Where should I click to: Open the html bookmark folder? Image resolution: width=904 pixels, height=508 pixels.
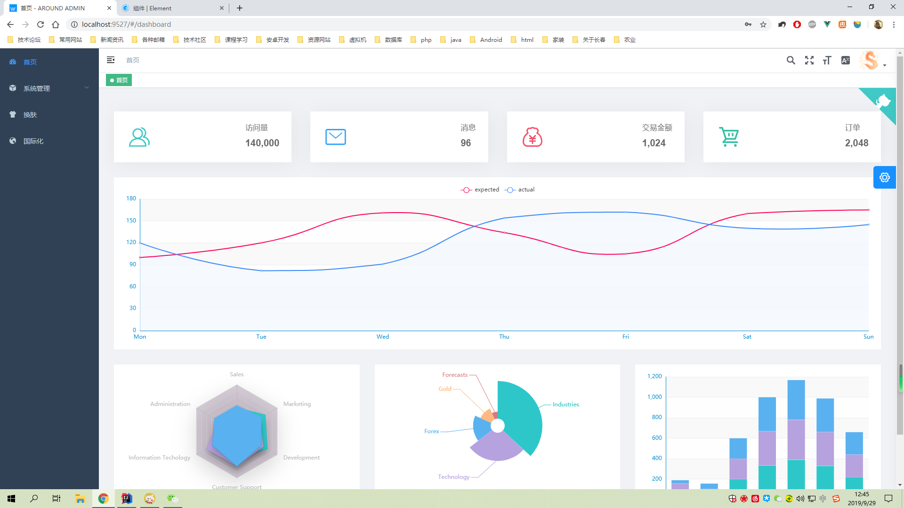click(522, 40)
